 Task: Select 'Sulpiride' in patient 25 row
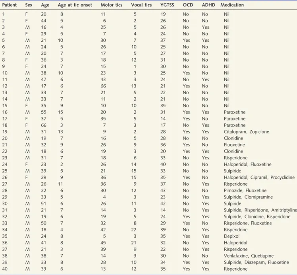pyautogui.click(x=232, y=171)
